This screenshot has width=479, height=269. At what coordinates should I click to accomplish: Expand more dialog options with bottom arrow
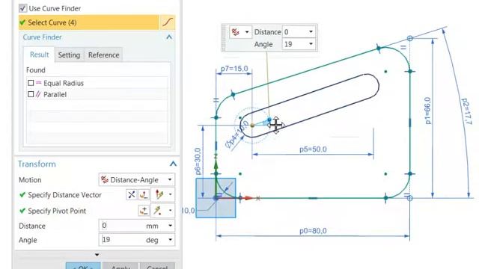(97, 255)
